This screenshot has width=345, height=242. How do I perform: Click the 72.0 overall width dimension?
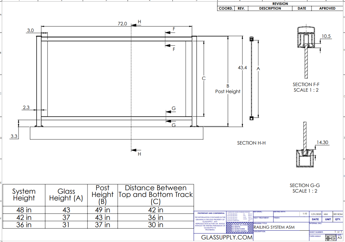pos(122,23)
